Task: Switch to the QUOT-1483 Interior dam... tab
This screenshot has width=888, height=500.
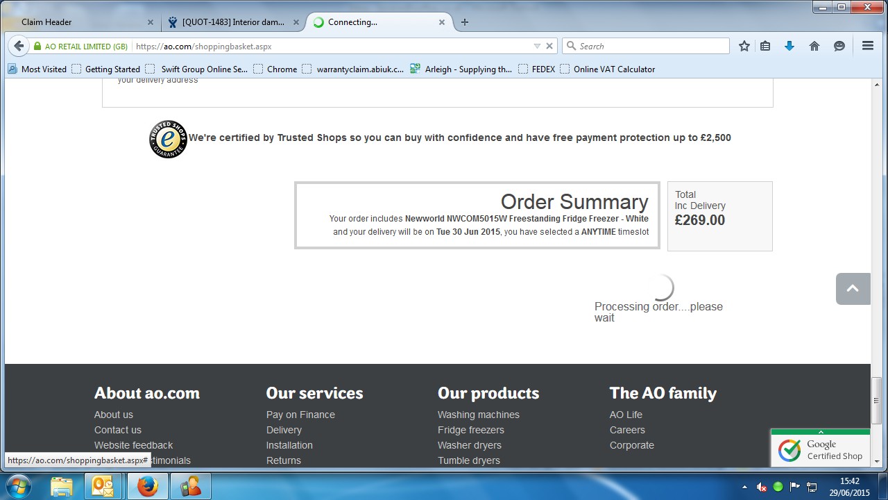Action: [233, 22]
